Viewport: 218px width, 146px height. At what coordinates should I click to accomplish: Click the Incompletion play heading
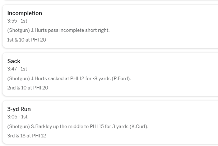click(24, 13)
